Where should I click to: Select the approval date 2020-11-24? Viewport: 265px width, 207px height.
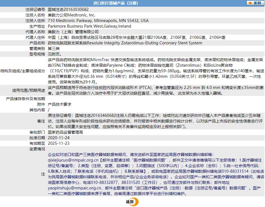point(59,138)
